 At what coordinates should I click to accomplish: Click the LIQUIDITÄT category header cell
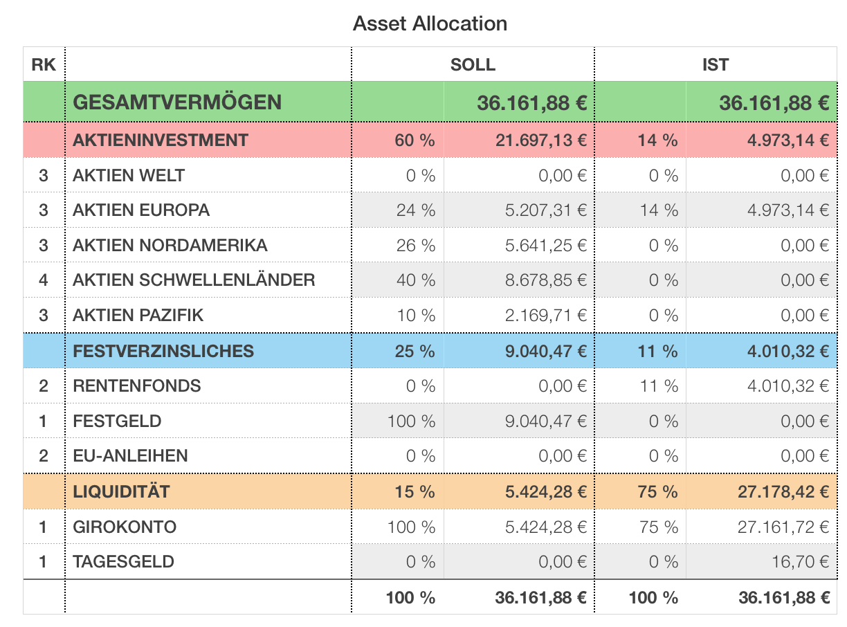pos(121,491)
